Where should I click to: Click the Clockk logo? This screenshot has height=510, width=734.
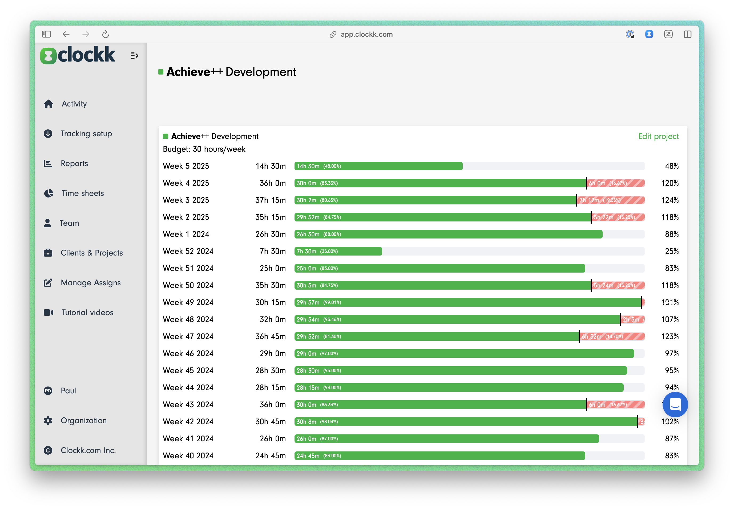tap(78, 55)
